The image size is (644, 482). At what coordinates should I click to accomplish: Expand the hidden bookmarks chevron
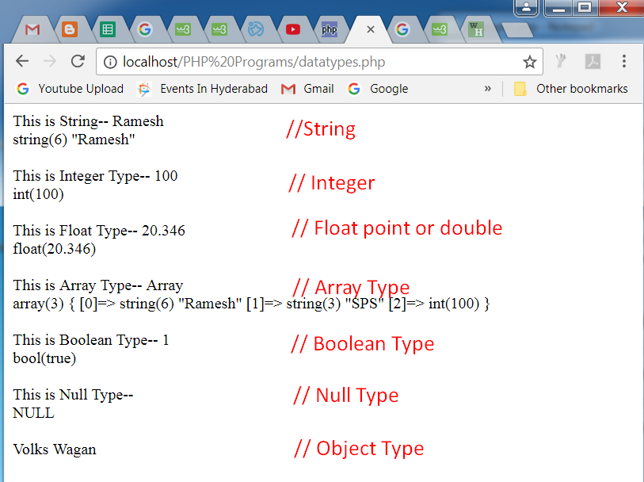pos(488,89)
